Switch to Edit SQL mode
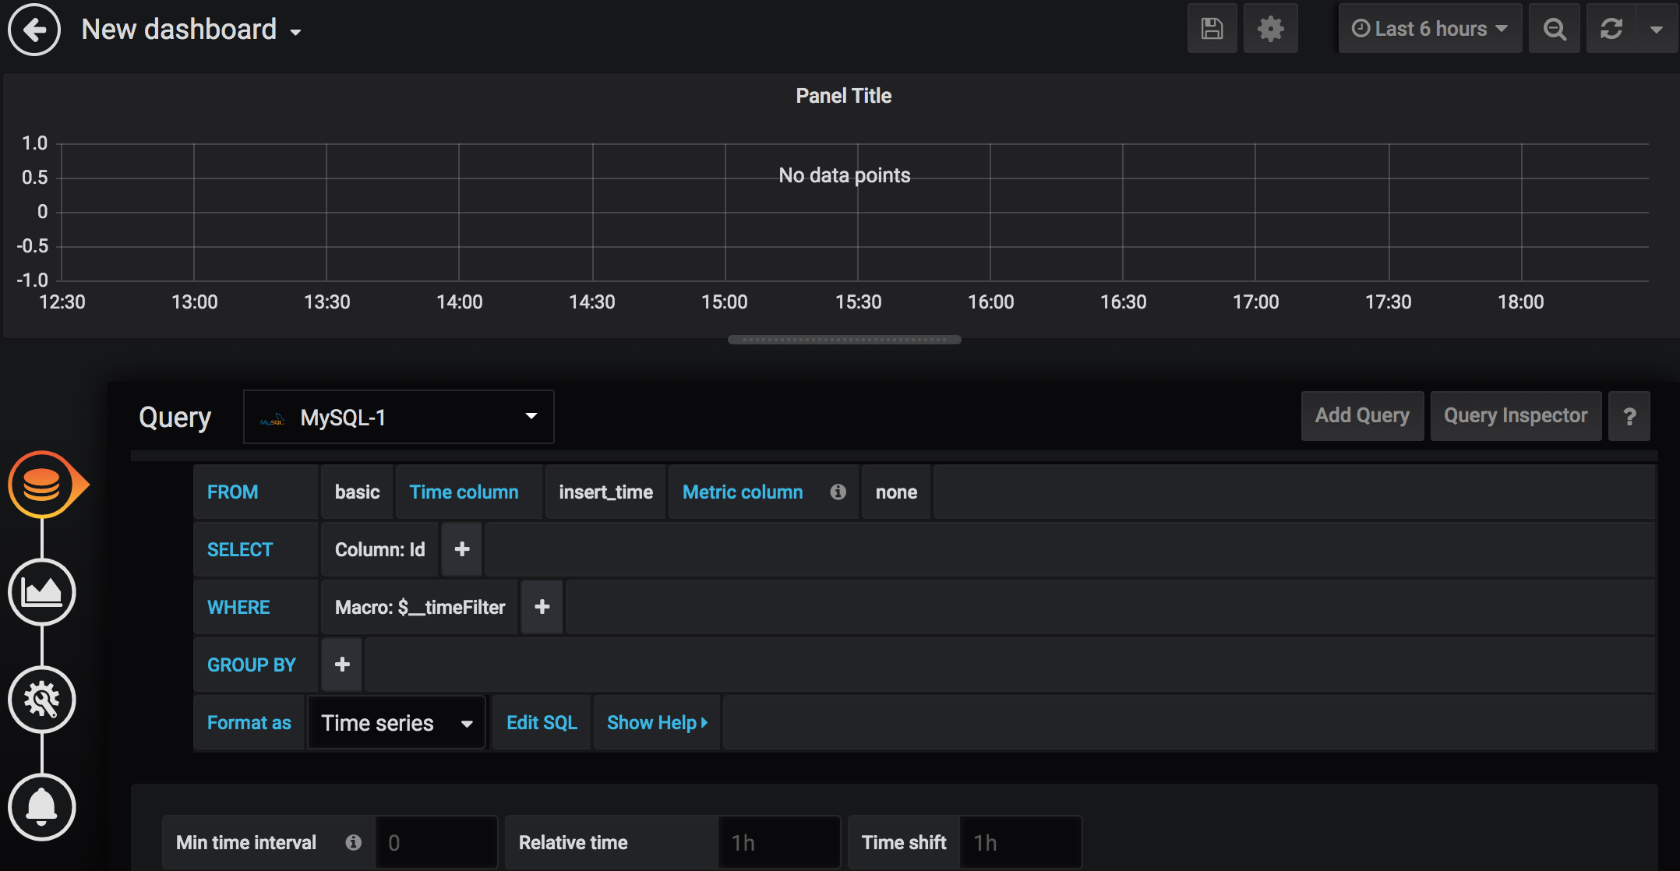The width and height of the screenshot is (1680, 871). [542, 723]
